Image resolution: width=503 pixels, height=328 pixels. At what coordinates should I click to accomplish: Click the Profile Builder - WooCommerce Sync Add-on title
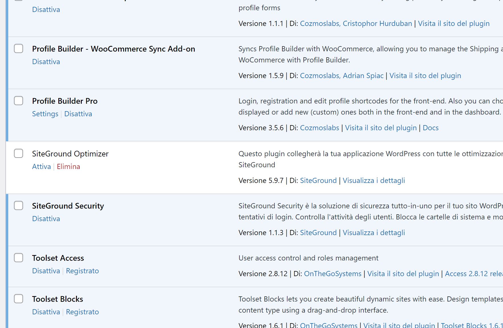114,49
